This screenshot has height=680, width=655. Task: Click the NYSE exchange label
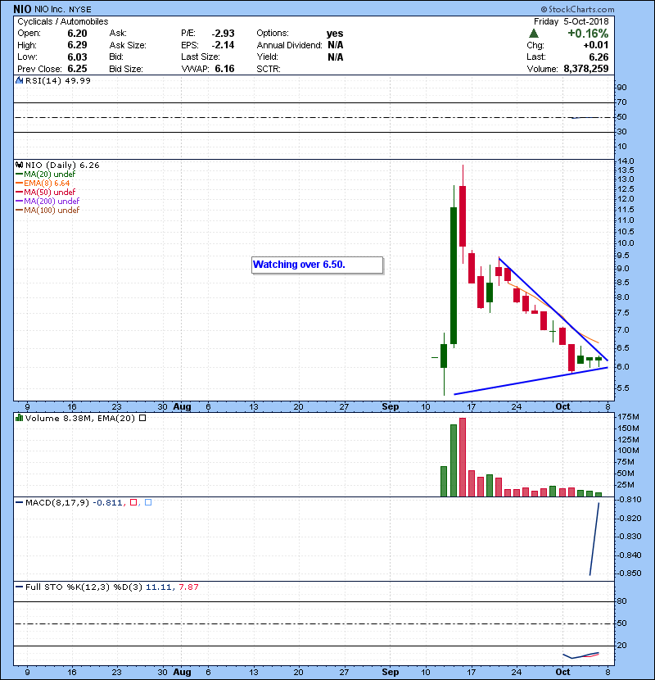point(80,10)
